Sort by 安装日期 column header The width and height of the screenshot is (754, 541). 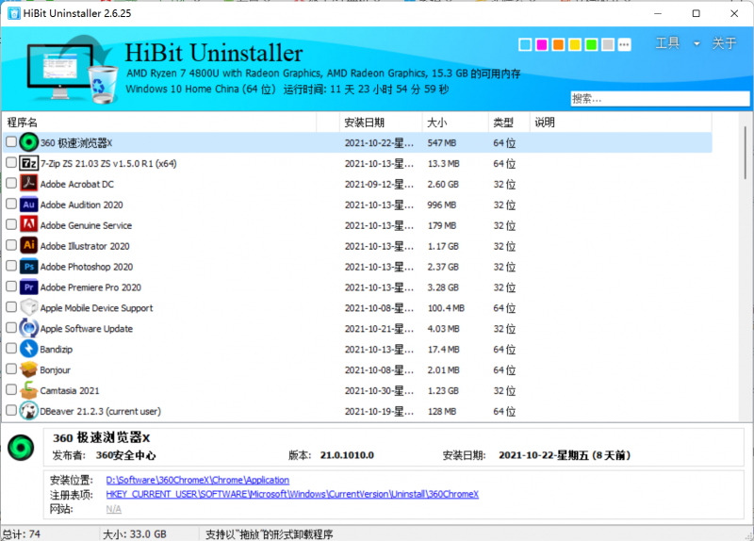pos(381,123)
